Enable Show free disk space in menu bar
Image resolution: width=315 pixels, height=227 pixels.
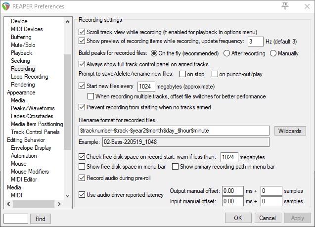point(82,167)
